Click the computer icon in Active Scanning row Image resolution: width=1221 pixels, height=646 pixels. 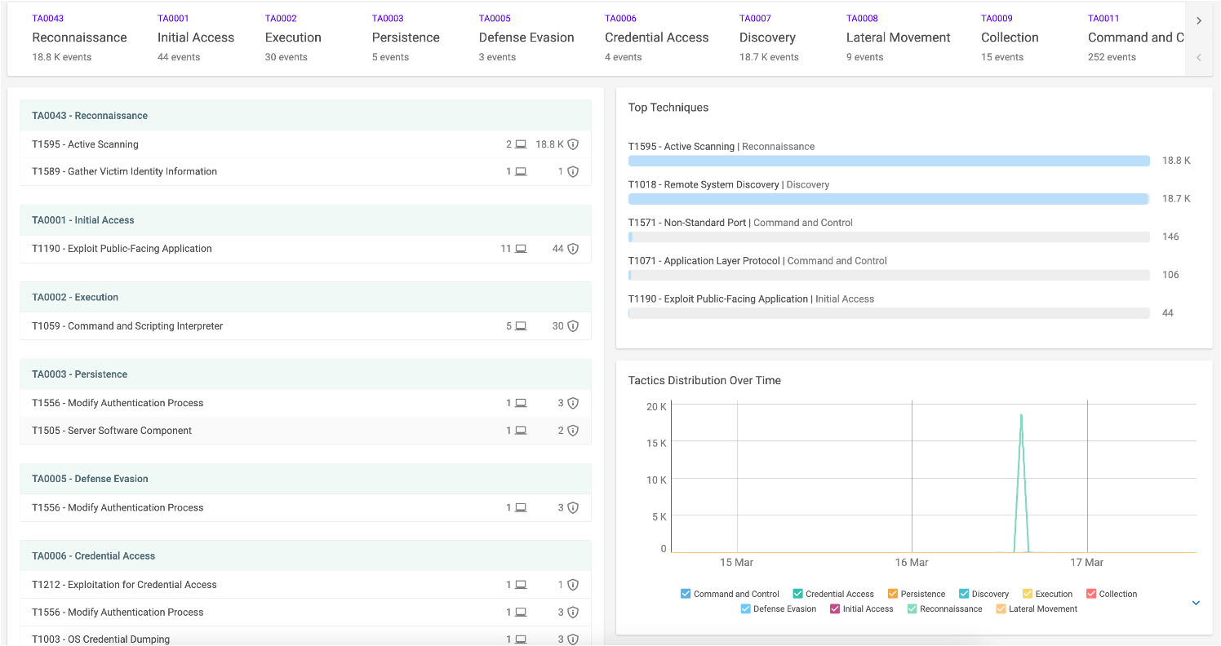(521, 144)
